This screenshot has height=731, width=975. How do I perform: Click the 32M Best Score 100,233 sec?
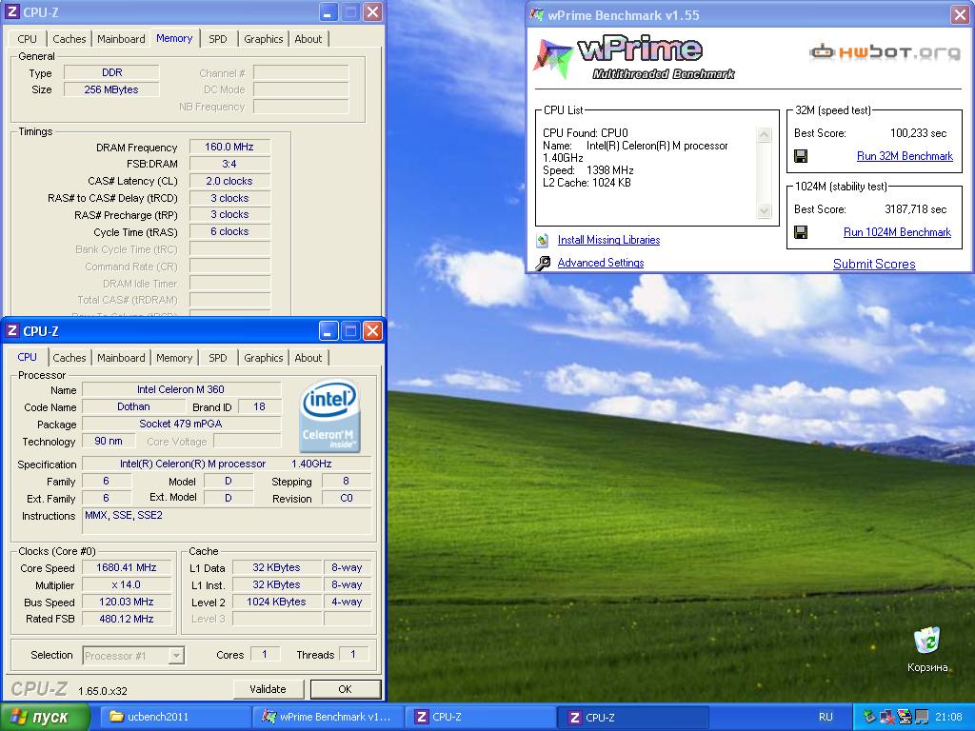coord(919,133)
